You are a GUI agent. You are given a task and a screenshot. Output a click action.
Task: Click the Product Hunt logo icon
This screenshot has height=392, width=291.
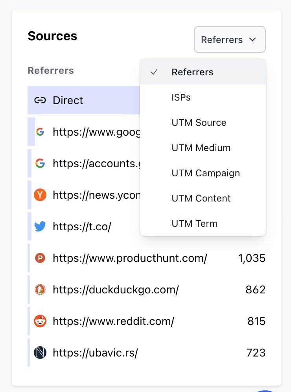[x=40, y=258]
